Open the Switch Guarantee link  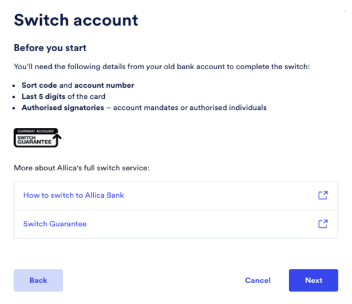coord(55,224)
